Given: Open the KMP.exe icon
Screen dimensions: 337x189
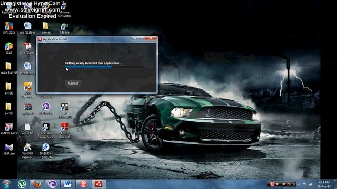Looking at the screenshot, I should coord(9,149).
